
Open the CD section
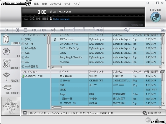tap(11, 52)
